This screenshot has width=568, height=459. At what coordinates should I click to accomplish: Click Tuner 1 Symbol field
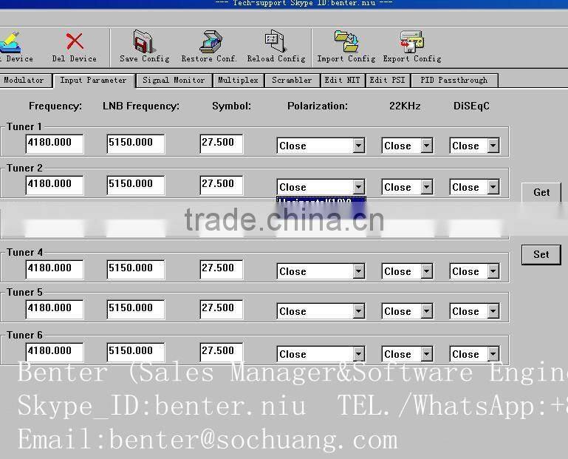221,143
